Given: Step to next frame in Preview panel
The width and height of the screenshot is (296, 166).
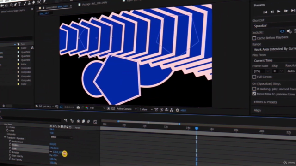Looking at the screenshot, I should (x=286, y=11).
